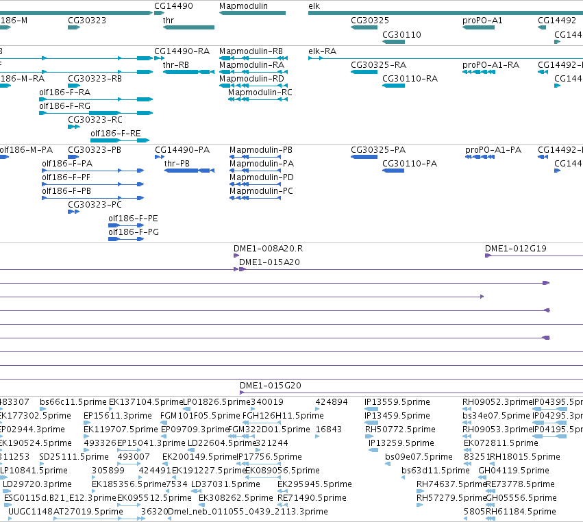Select the Mapmodulin-RD transcript label
Image resolution: width=583 pixels, height=522 pixels.
(251, 79)
